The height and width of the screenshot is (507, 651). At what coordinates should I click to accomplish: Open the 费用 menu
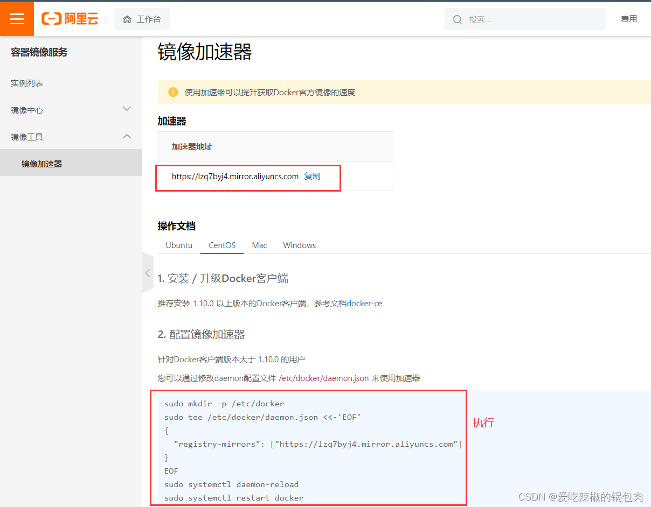(x=629, y=19)
